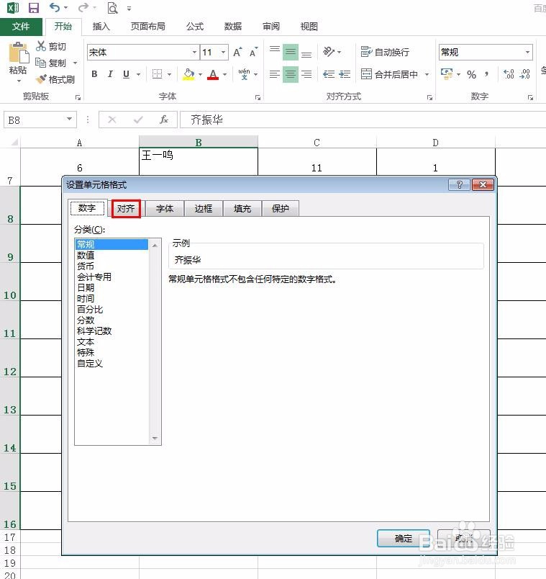Image resolution: width=546 pixels, height=579 pixels.
Task: Click the phonetic guide (wén) icon
Action: [244, 74]
